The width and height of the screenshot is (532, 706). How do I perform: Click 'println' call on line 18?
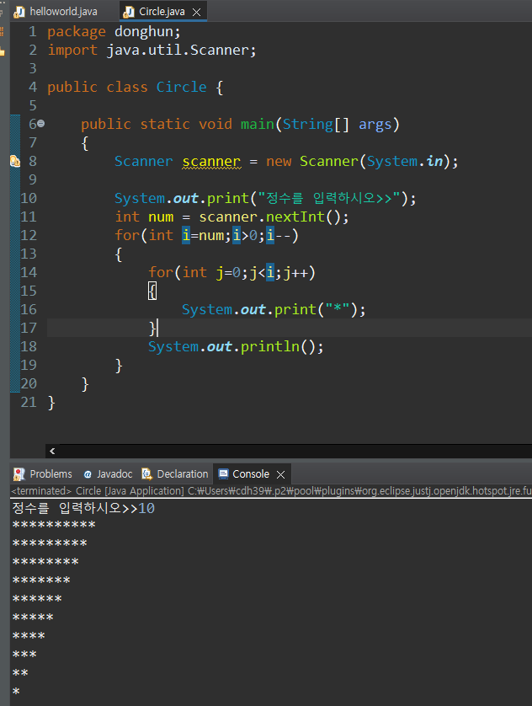click(270, 347)
